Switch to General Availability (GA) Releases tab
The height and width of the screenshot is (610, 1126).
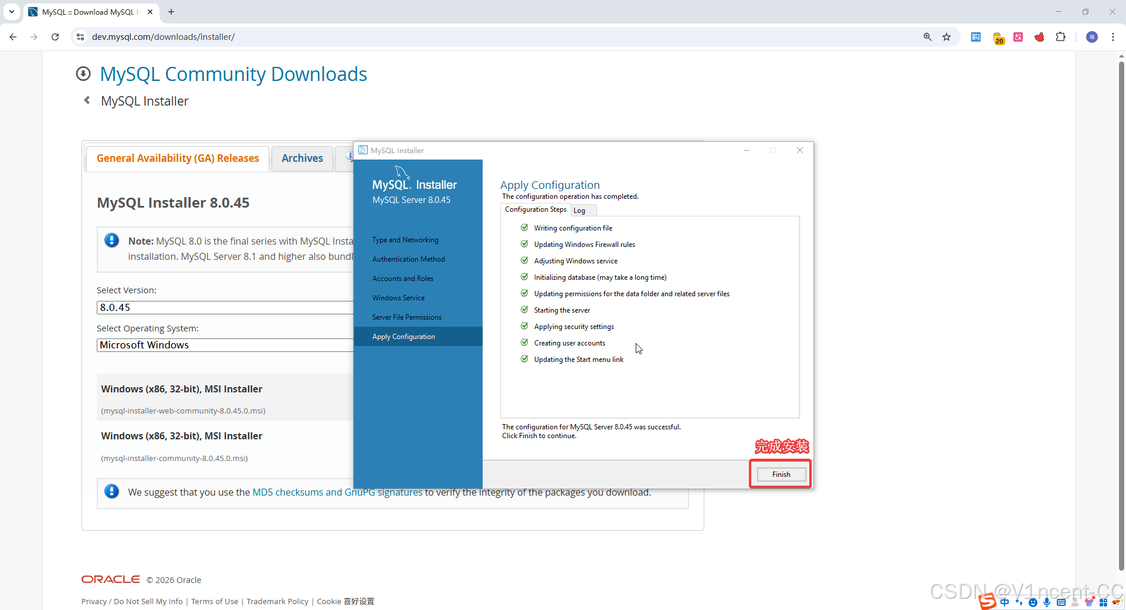coord(178,158)
